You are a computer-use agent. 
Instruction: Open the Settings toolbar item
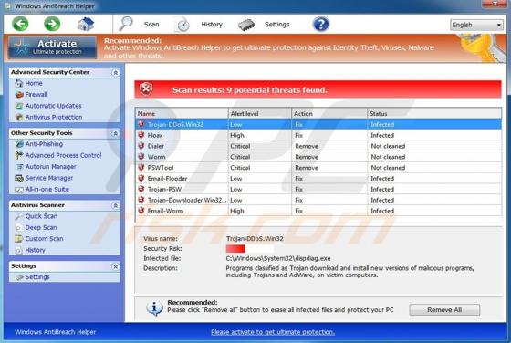[276, 25]
